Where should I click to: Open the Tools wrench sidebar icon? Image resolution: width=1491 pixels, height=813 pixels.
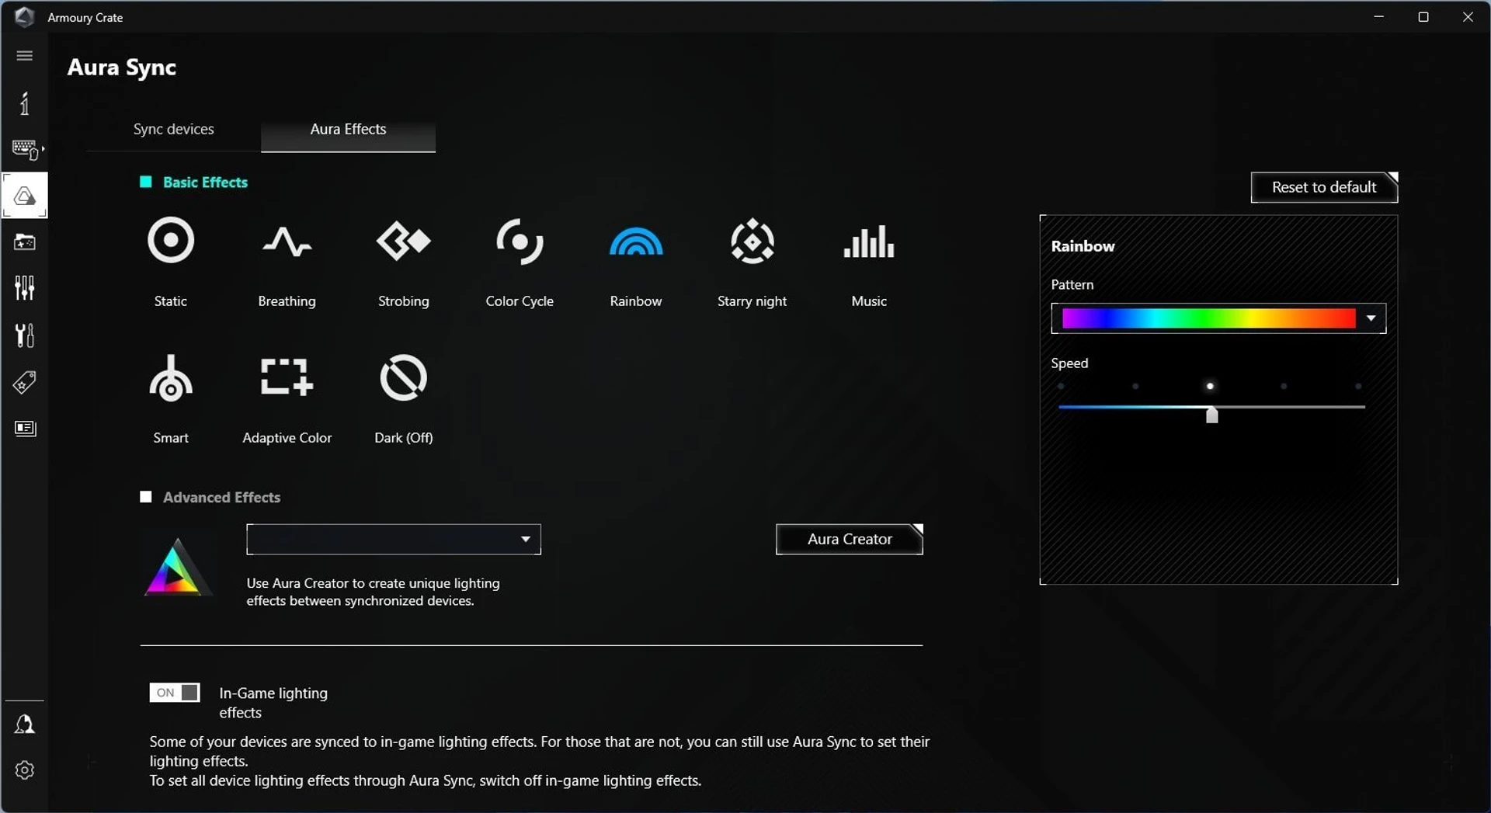coord(25,335)
